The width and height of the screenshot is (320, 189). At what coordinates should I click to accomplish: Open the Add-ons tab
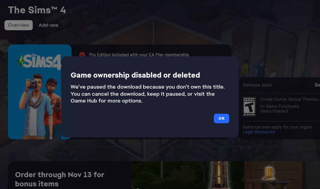click(49, 25)
